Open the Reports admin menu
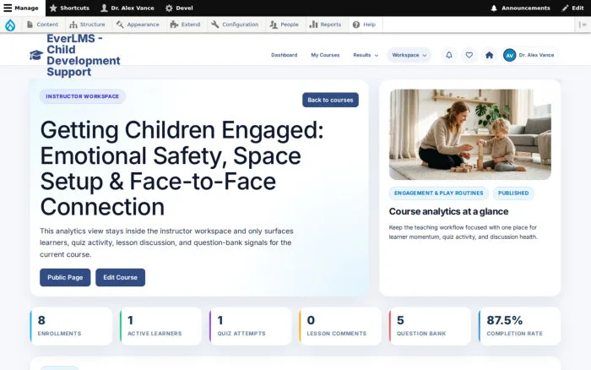 325,24
